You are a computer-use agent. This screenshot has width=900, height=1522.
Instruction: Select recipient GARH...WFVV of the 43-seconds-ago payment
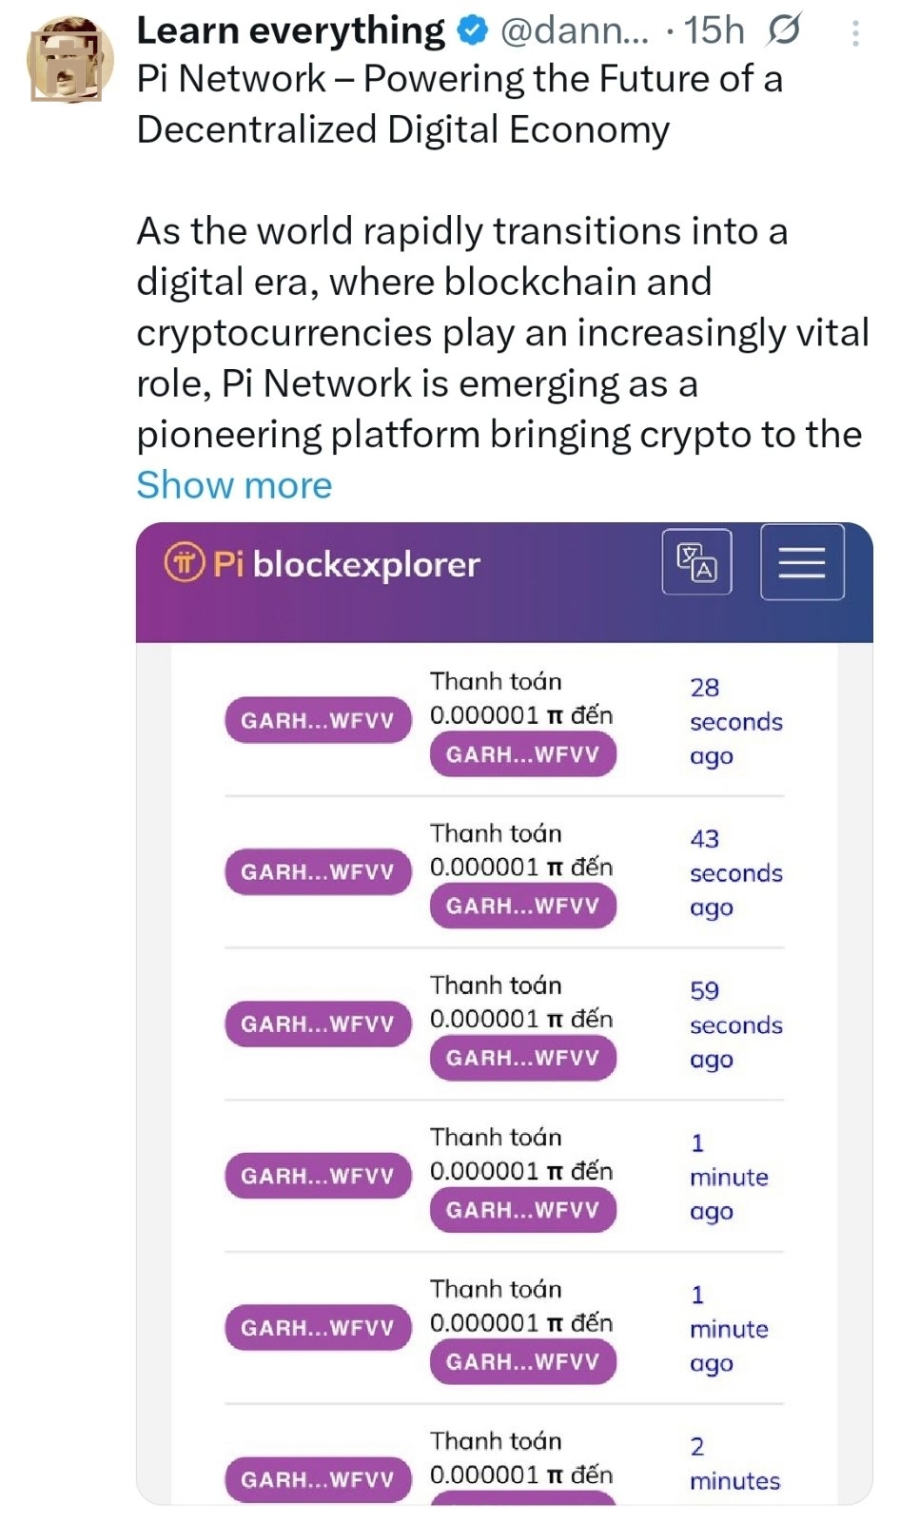coord(522,906)
